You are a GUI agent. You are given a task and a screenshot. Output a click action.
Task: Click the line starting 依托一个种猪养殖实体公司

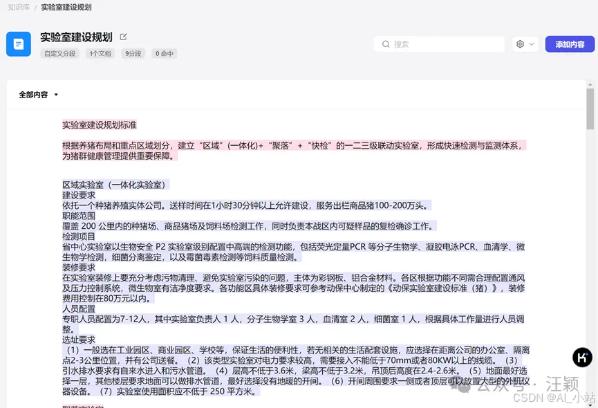[x=247, y=205]
